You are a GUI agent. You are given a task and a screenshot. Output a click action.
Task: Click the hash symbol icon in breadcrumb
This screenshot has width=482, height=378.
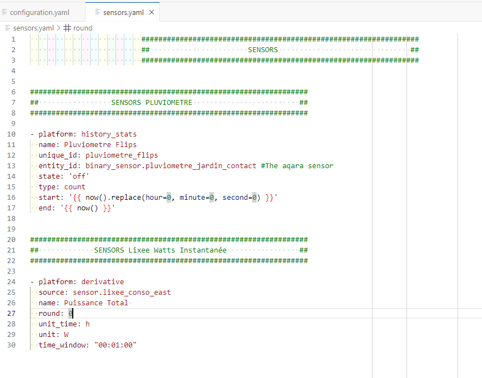point(67,28)
